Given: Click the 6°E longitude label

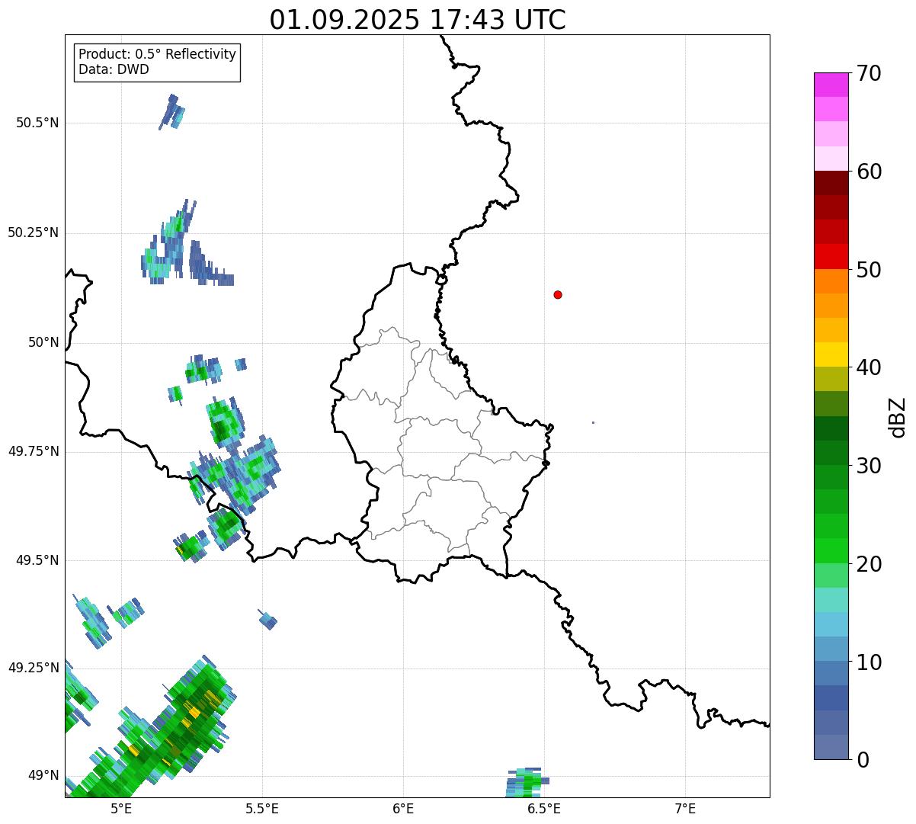Looking at the screenshot, I should pyautogui.click(x=403, y=809).
